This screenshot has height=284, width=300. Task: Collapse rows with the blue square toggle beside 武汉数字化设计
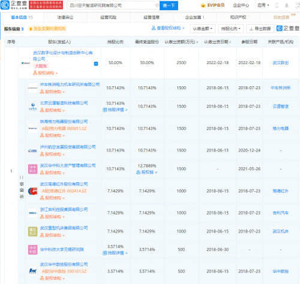click(96, 64)
